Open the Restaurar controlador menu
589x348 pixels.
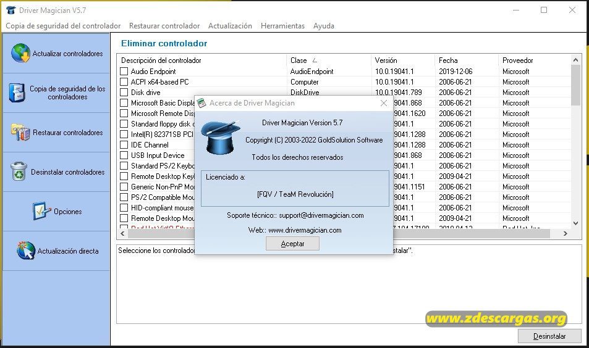point(164,26)
